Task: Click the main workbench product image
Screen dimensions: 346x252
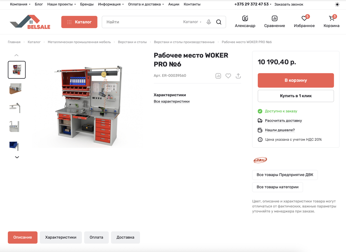Action: point(89,105)
